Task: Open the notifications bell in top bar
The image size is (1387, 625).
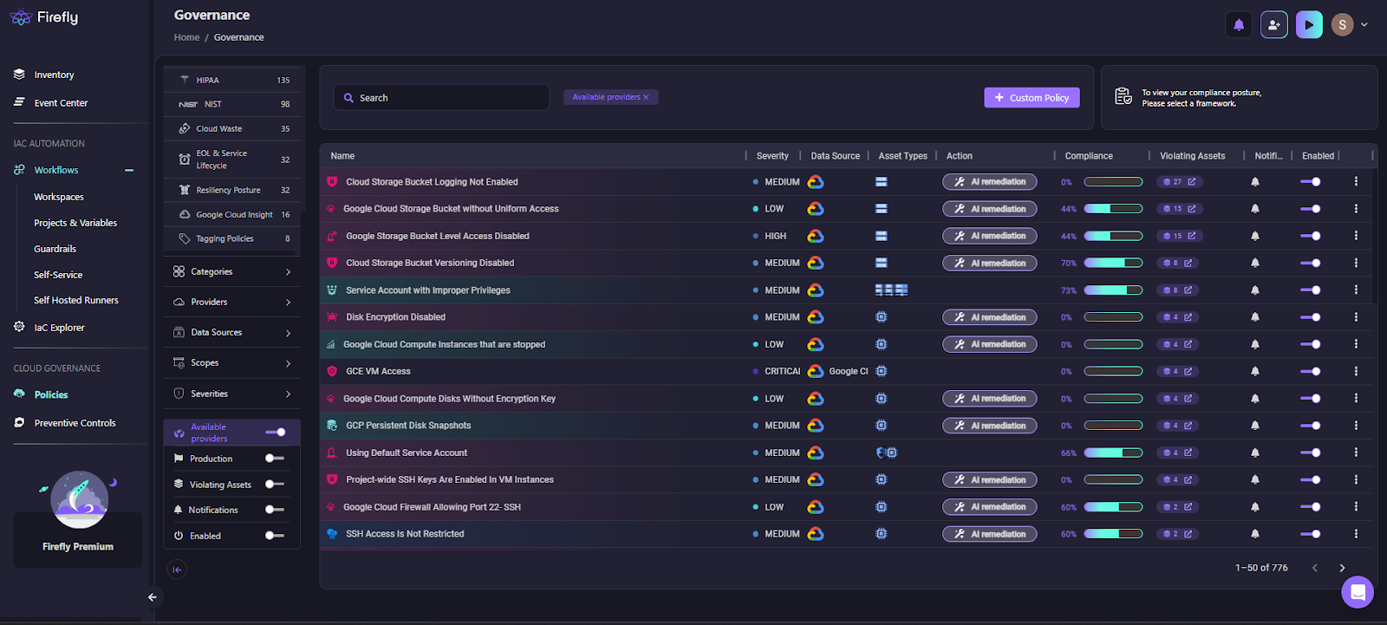Action: (1239, 25)
